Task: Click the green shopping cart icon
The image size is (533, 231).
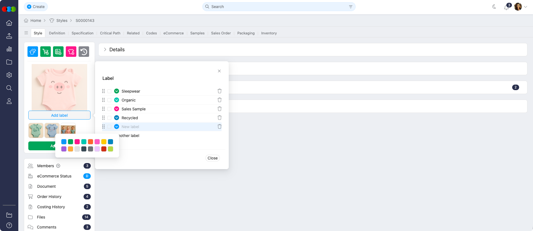Action: point(46,52)
